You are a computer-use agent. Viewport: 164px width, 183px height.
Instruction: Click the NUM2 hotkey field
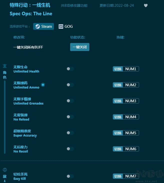tap(131, 85)
